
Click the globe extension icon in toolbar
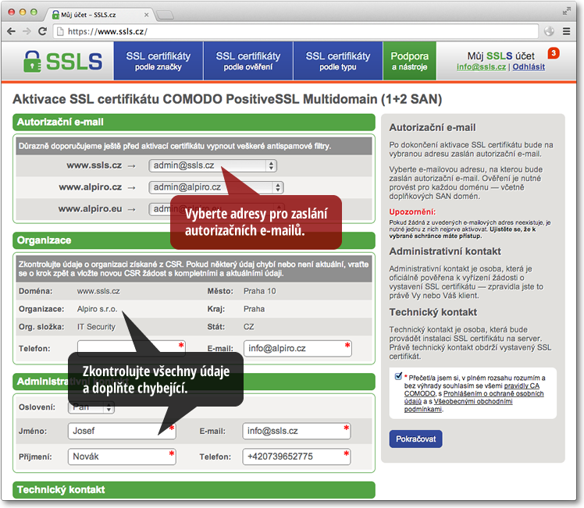[549, 31]
